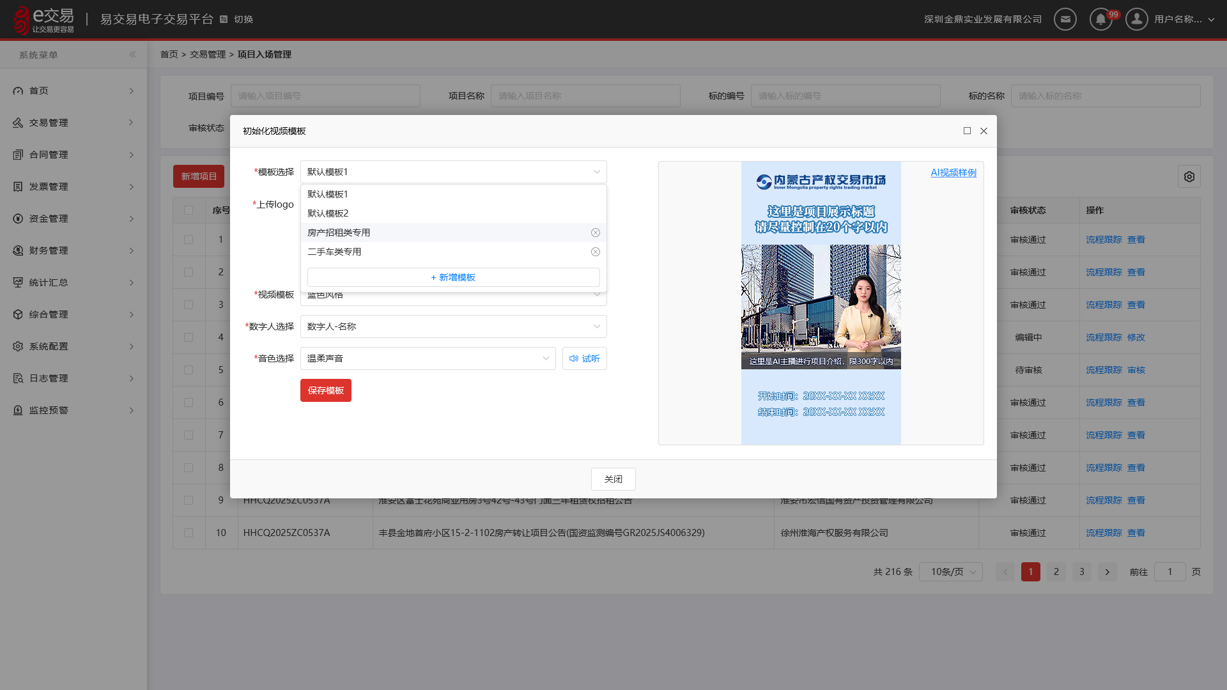
Task: Delete the 房产招租类专用 template
Action: point(596,233)
